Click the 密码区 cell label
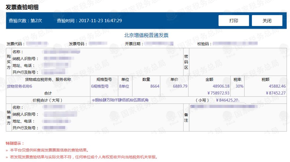The height and width of the screenshot is (162, 290). click(186, 62)
